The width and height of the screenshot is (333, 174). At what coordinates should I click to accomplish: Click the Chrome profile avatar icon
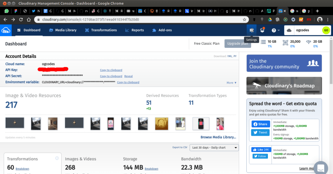[320, 20]
